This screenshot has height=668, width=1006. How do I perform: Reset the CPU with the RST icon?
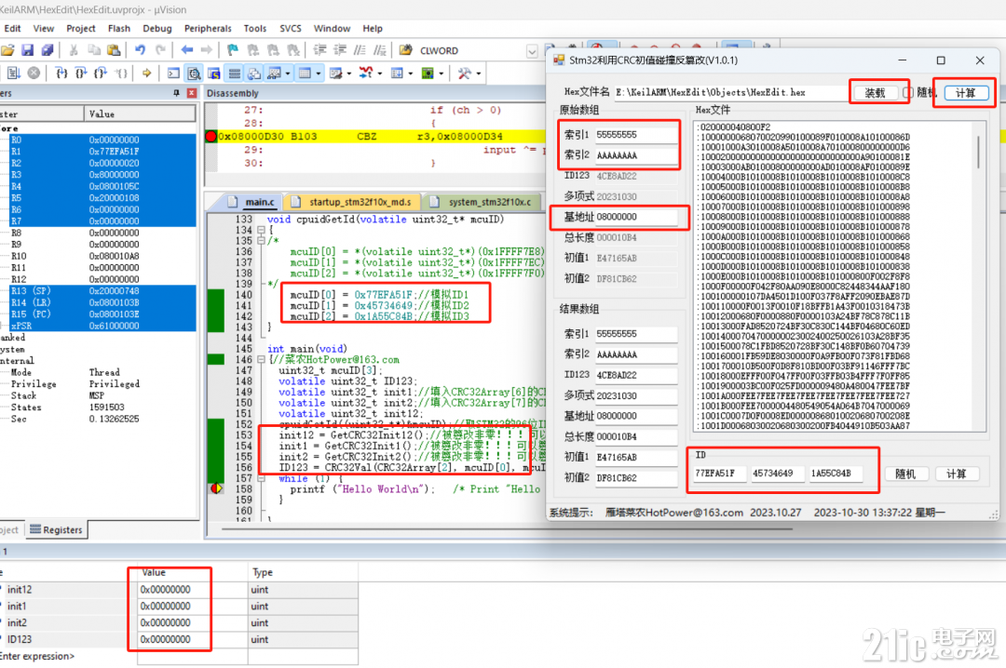tap(13, 73)
